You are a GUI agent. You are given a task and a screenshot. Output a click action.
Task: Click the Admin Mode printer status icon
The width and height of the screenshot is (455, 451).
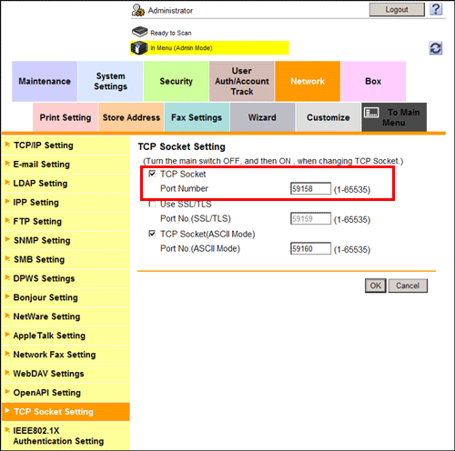coord(139,48)
